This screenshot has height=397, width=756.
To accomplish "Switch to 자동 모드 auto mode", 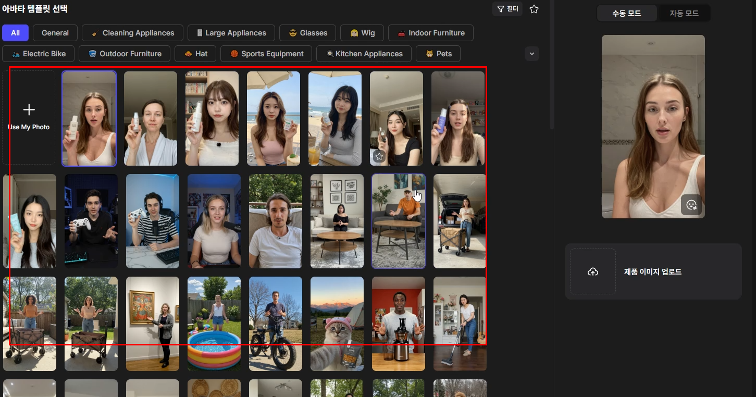I will pyautogui.click(x=684, y=13).
